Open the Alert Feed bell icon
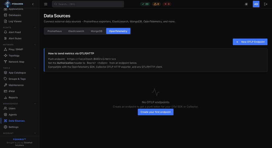This screenshot has height=148, width=272. point(5,32)
